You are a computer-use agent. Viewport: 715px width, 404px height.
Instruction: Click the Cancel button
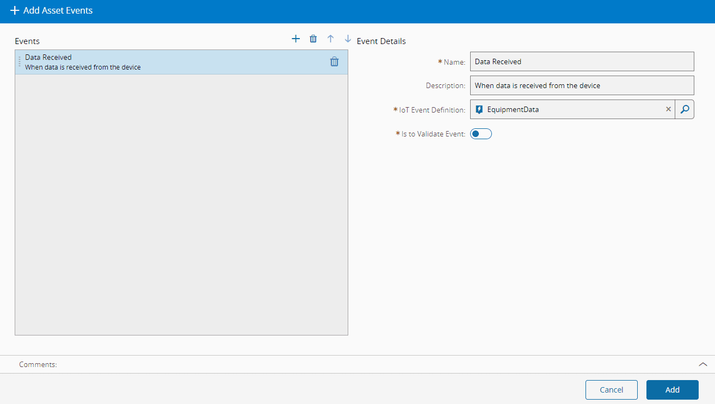click(x=611, y=390)
